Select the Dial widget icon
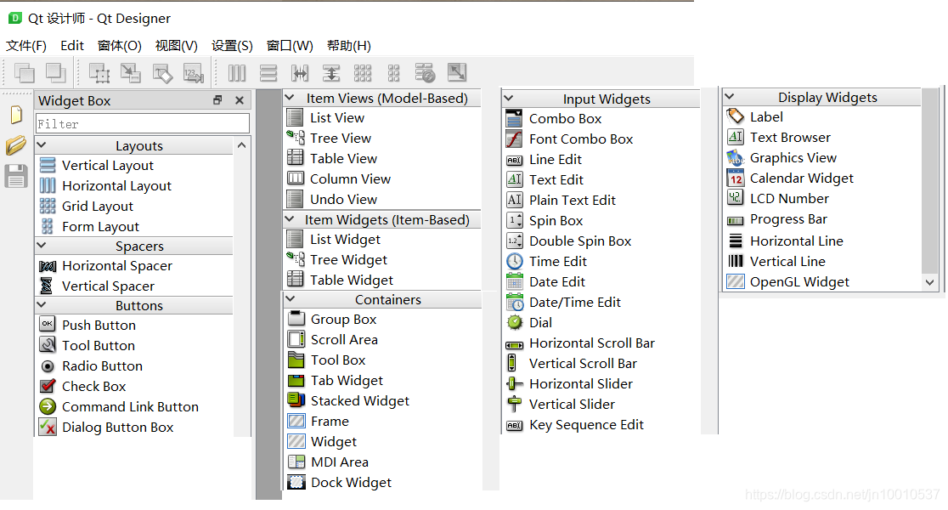The image size is (948, 510). pyautogui.click(x=515, y=322)
